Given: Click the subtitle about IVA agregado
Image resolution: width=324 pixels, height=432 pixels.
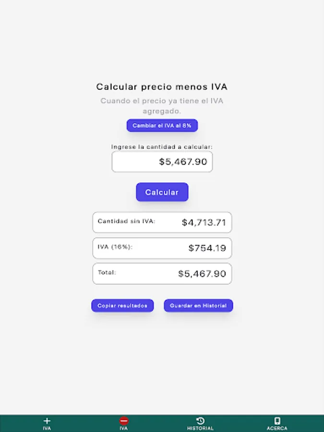Looking at the screenshot, I should pos(162,106).
